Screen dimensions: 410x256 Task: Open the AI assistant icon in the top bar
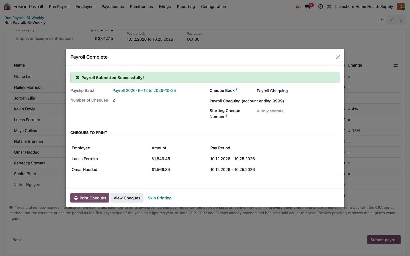pos(298,7)
